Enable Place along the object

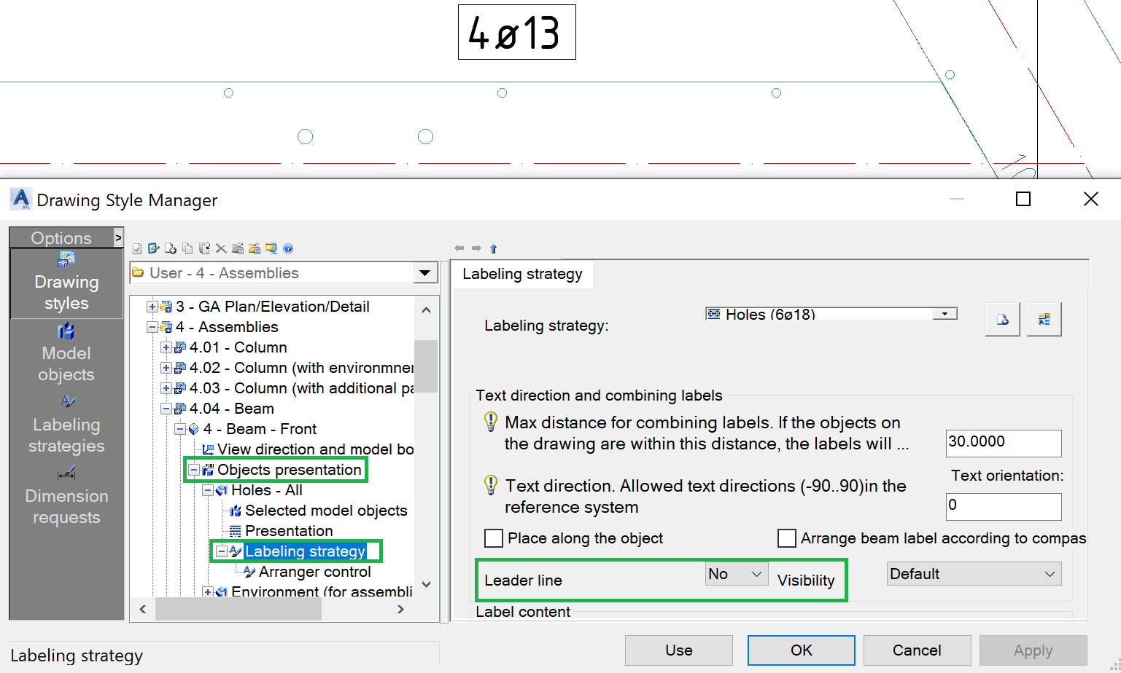coord(493,538)
